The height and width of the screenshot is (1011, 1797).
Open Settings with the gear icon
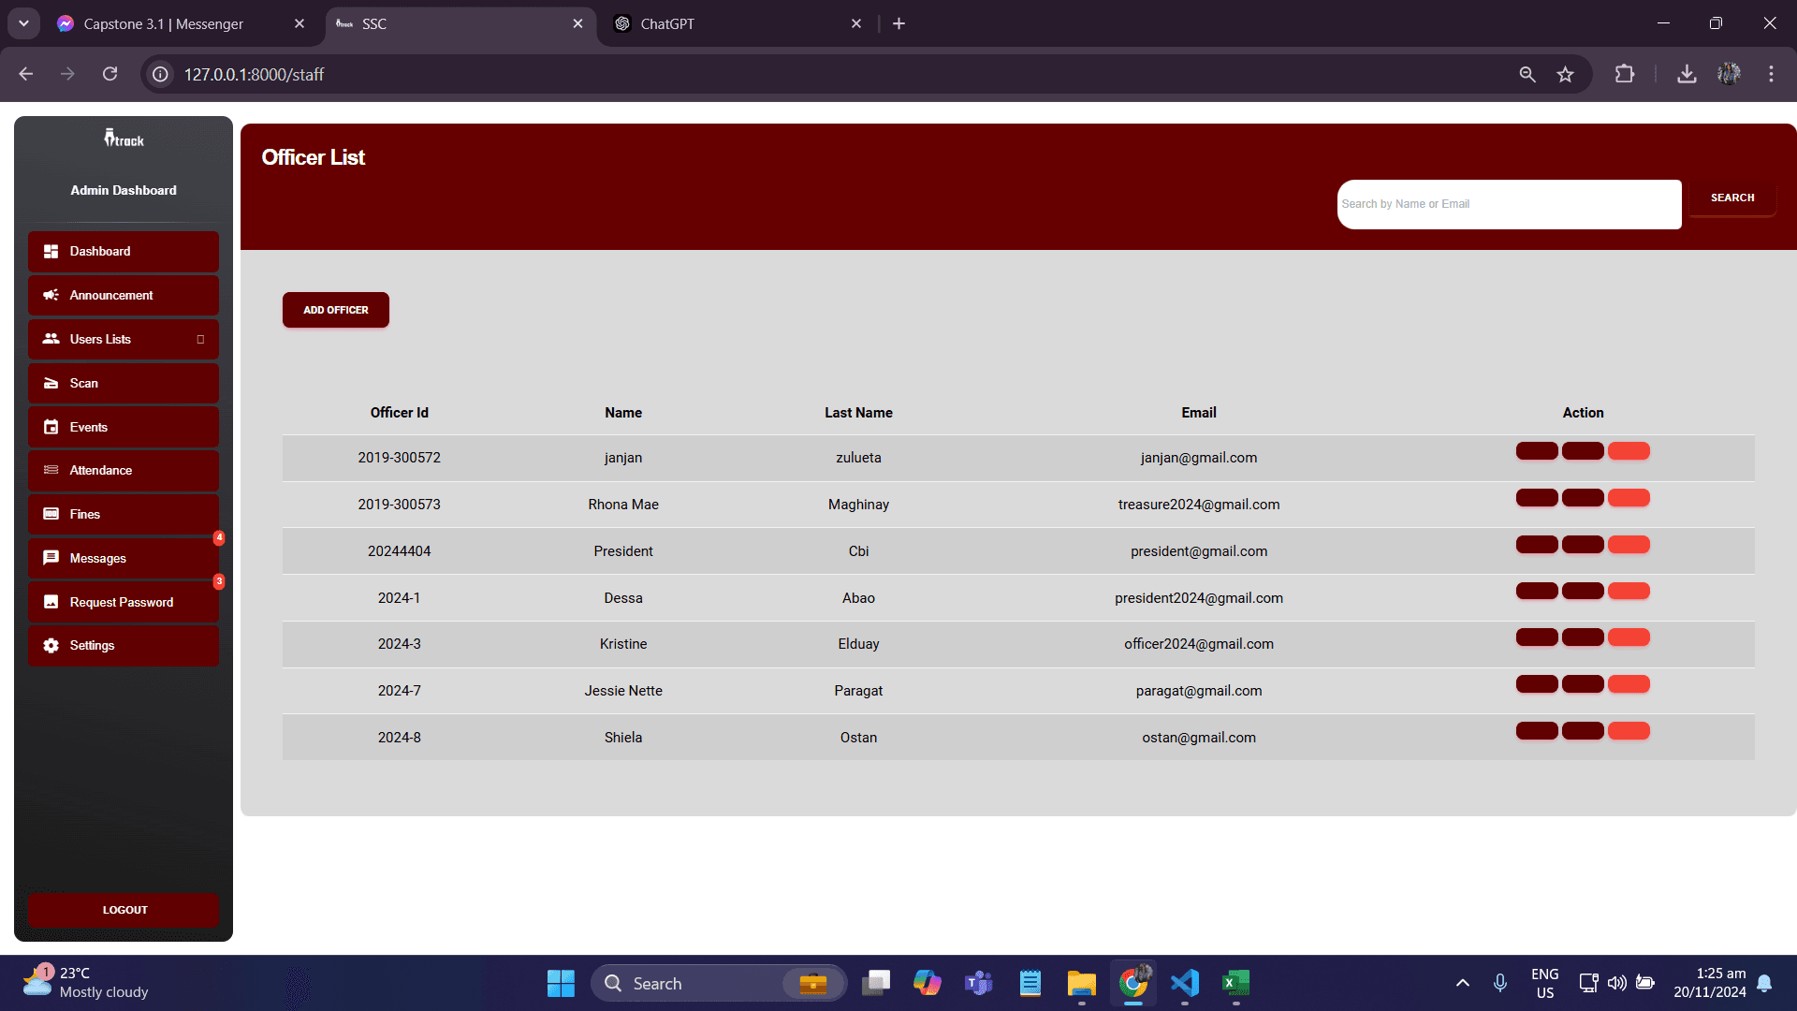coord(123,645)
